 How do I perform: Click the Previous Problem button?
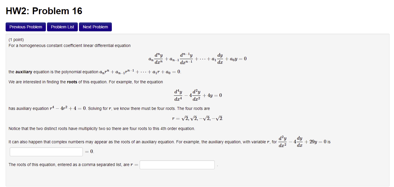(x=25, y=27)
